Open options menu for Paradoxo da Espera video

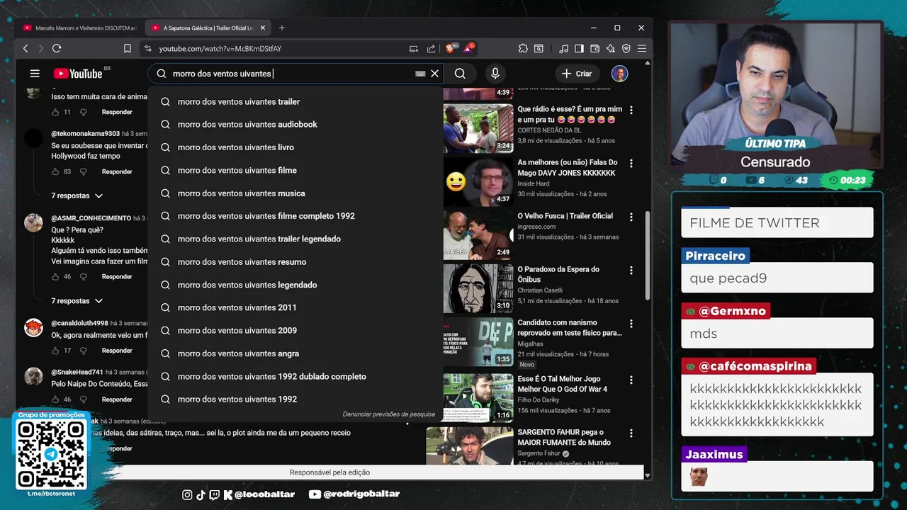point(631,271)
